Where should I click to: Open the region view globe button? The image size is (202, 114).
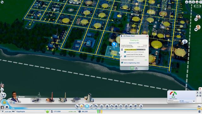click(x=3, y=95)
